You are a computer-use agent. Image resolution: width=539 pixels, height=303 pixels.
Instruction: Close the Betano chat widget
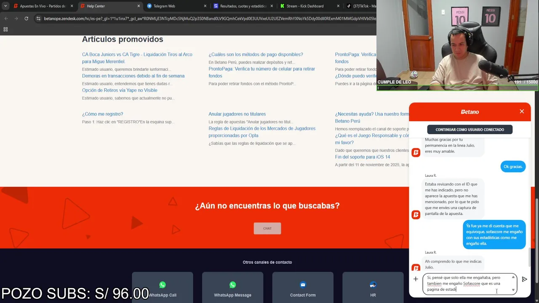click(522, 112)
